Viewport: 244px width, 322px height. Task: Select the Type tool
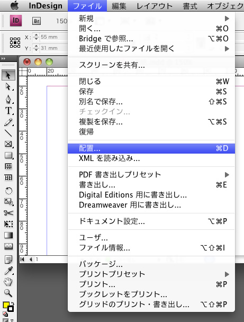pos(8,111)
